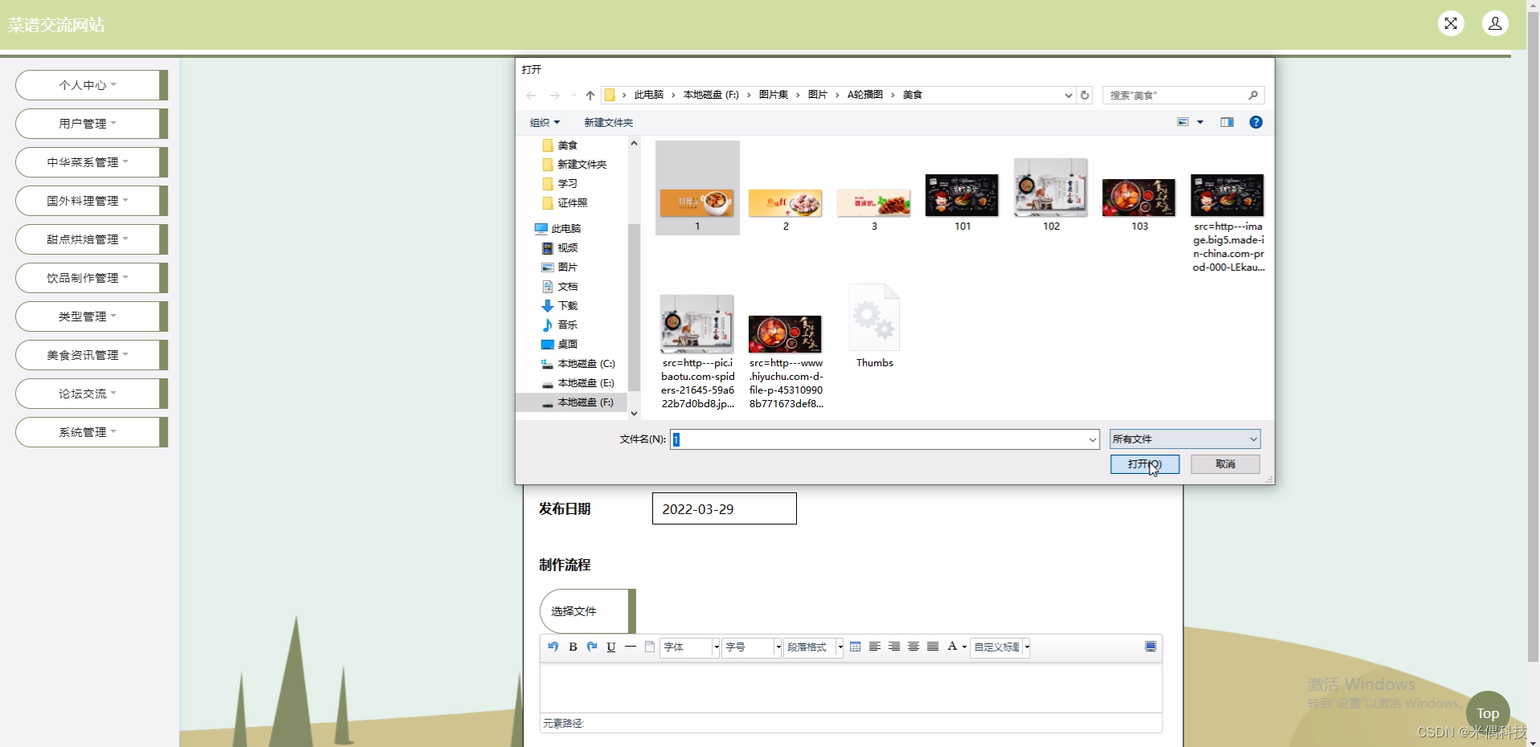The image size is (1540, 747).
Task: Select 下载 in the navigation tree
Action: (x=559, y=306)
